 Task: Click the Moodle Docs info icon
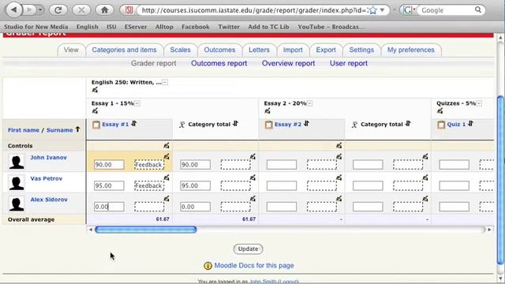click(208, 266)
